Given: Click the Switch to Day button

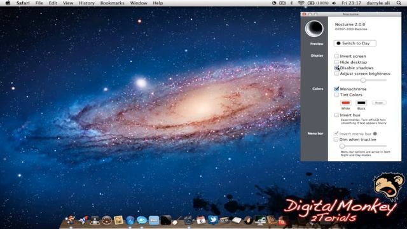Looking at the screenshot, I should pyautogui.click(x=355, y=43).
